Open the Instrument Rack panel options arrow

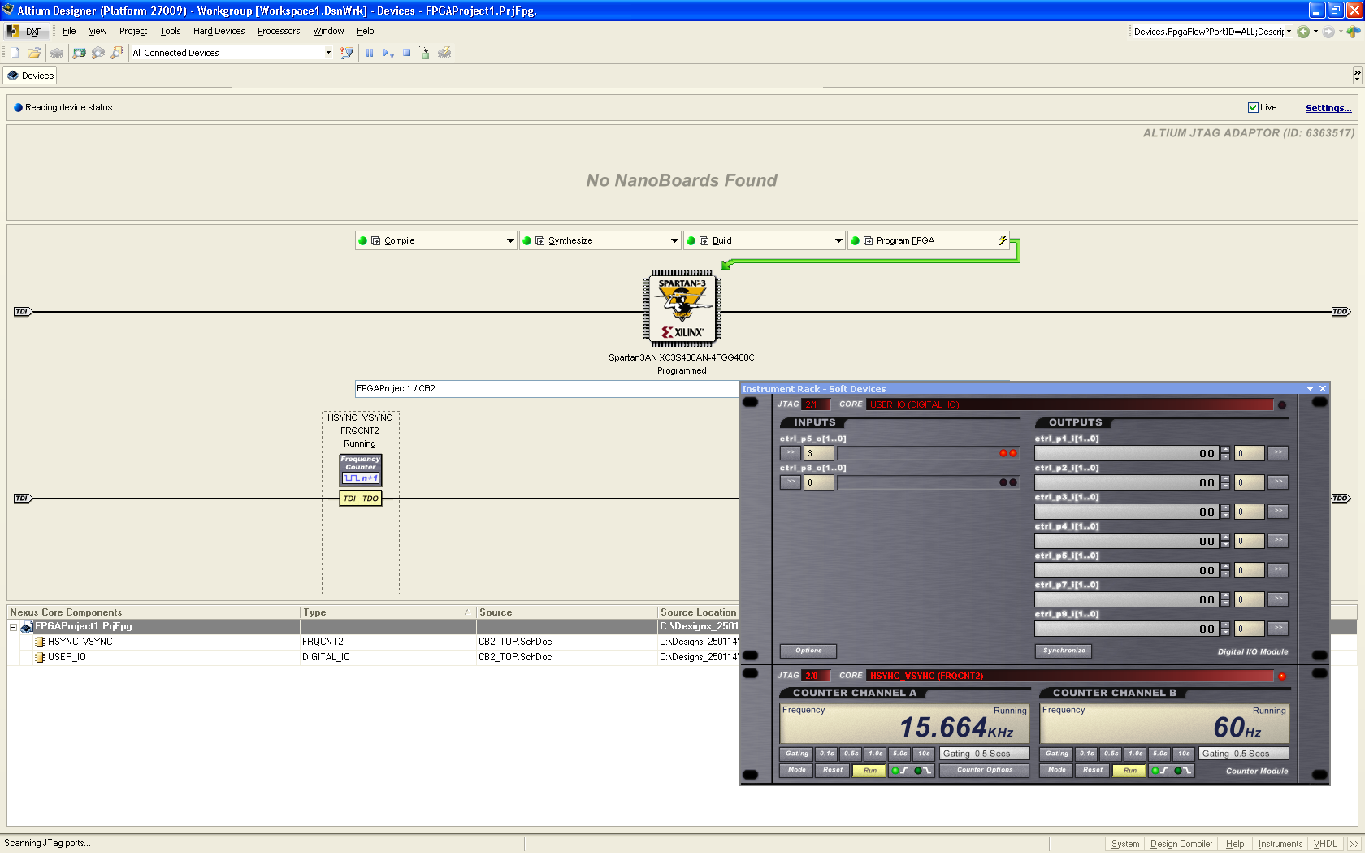1310,389
